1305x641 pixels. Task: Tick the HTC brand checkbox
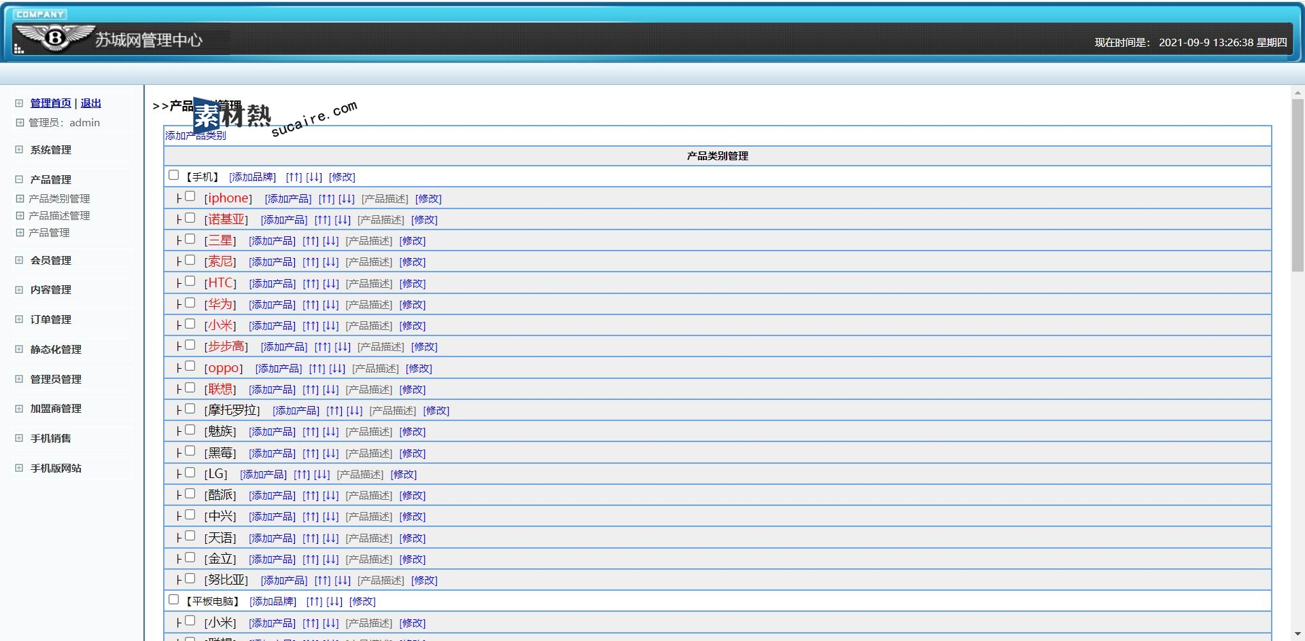(190, 281)
